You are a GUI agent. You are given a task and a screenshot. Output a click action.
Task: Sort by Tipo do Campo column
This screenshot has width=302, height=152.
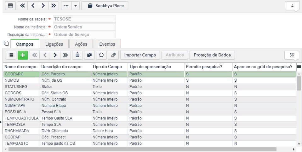point(109,67)
